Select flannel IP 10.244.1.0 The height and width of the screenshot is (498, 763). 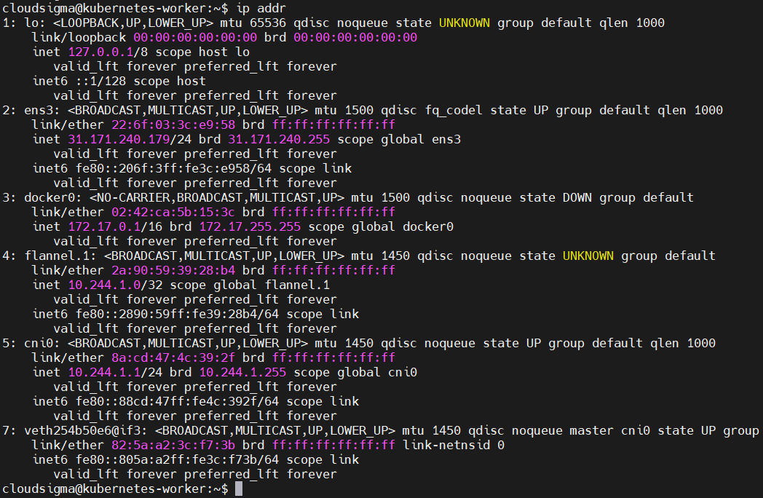coord(104,285)
